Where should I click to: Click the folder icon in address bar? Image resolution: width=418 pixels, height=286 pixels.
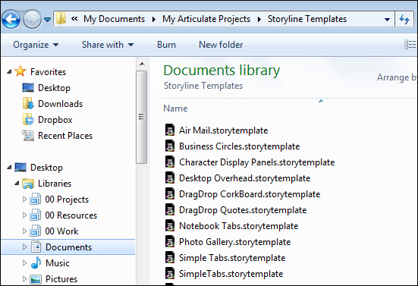pos(61,19)
